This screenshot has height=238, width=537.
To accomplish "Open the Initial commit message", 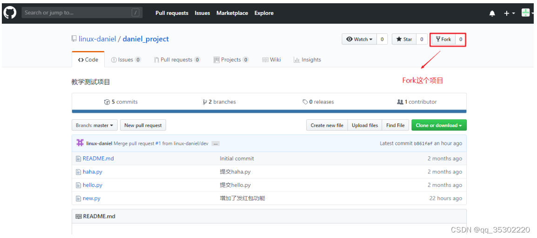I will pos(237,159).
